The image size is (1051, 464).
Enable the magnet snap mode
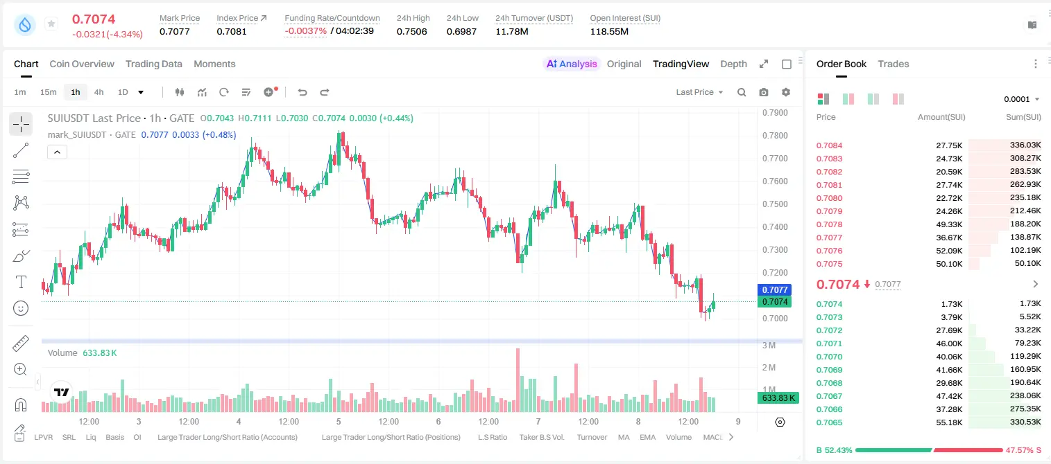tap(21, 404)
